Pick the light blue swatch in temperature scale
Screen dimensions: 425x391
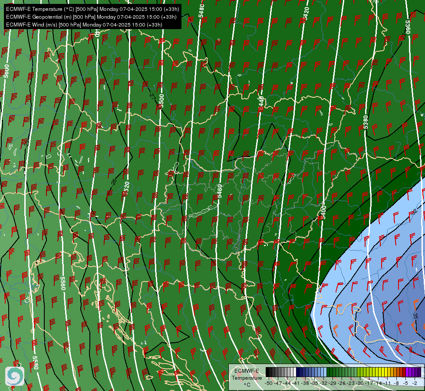[325, 372]
